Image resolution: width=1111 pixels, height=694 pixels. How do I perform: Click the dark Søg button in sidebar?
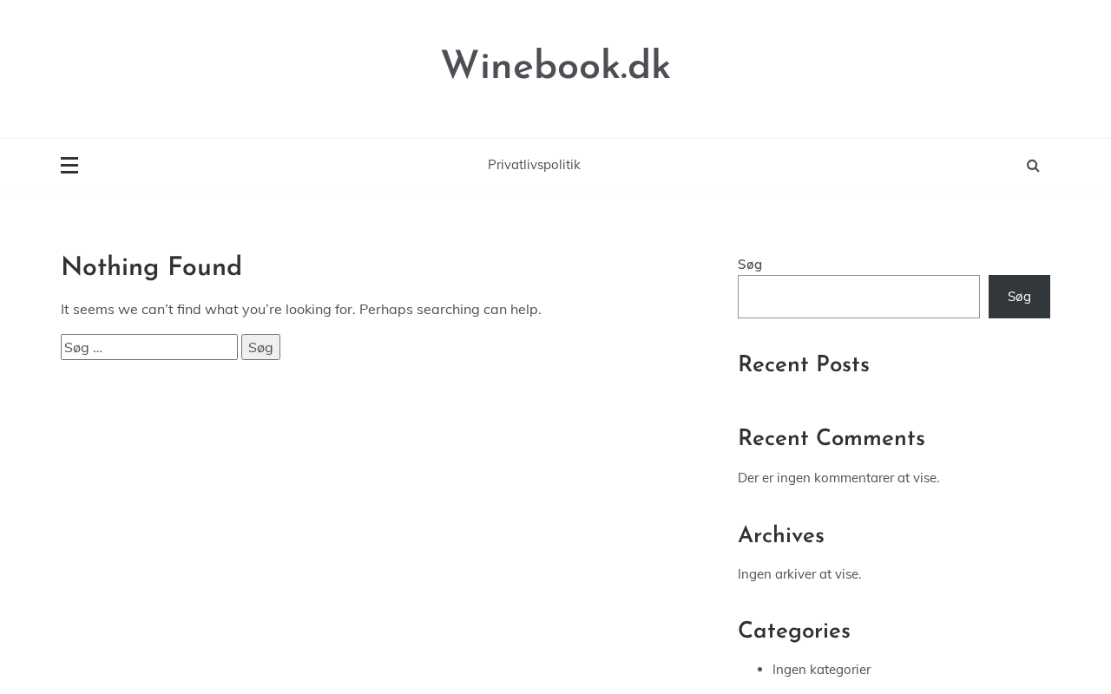point(1019,297)
